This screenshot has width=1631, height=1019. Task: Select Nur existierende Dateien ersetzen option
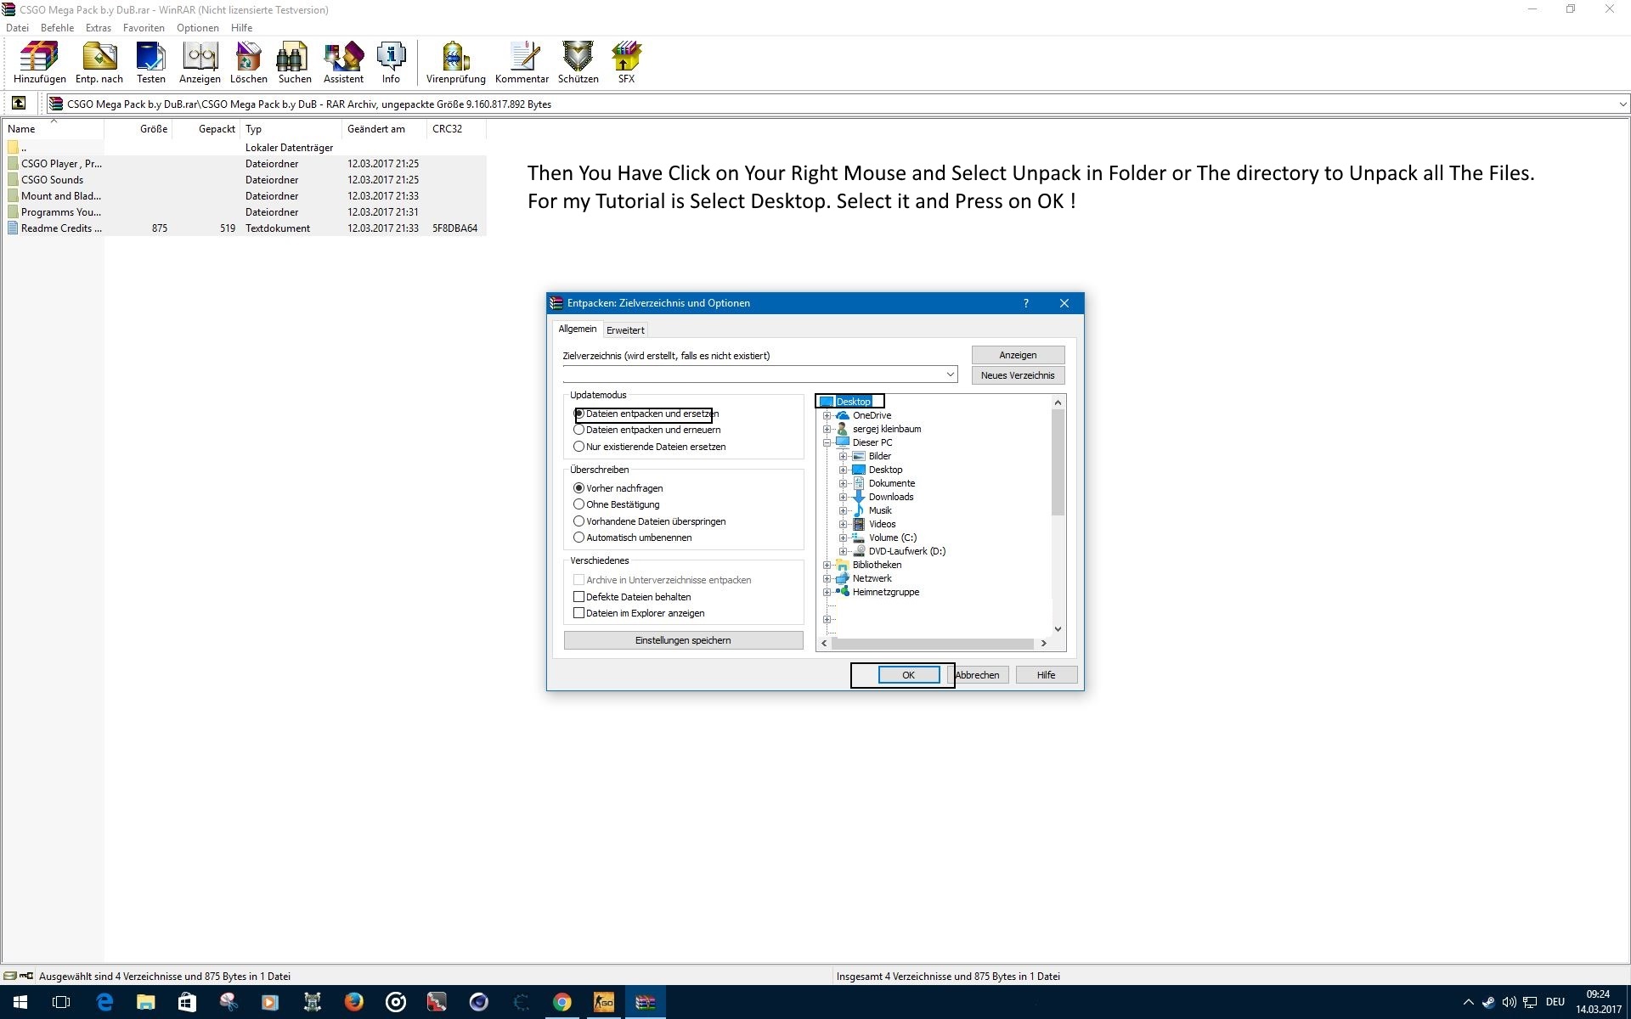click(x=650, y=447)
